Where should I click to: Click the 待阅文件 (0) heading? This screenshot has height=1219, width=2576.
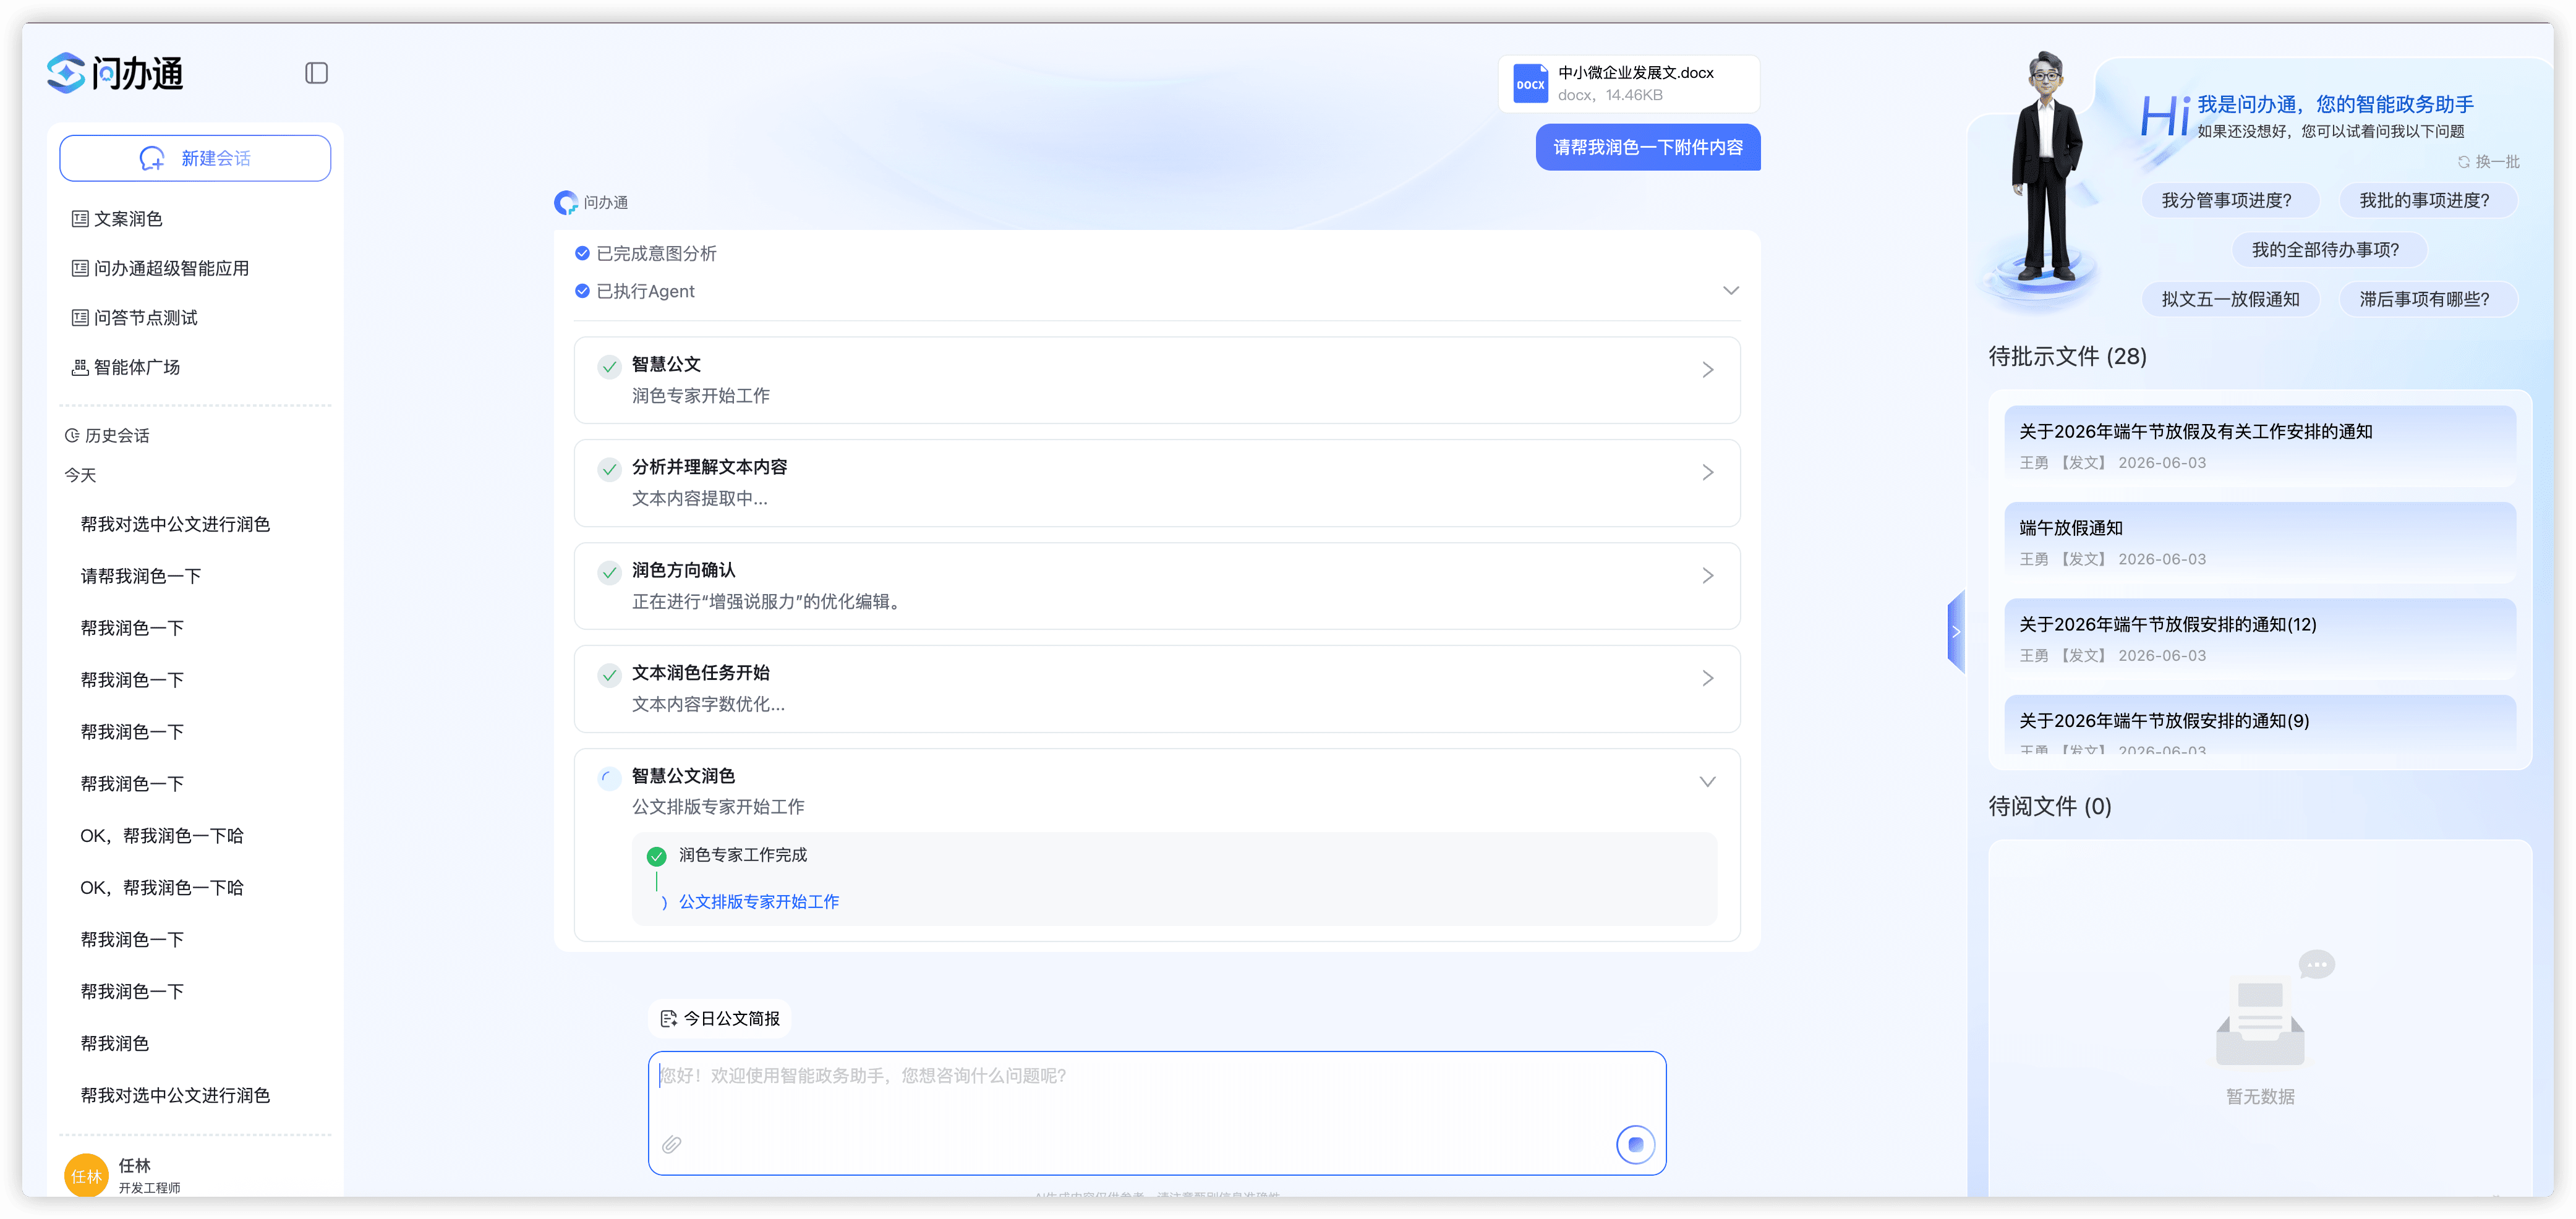2050,807
